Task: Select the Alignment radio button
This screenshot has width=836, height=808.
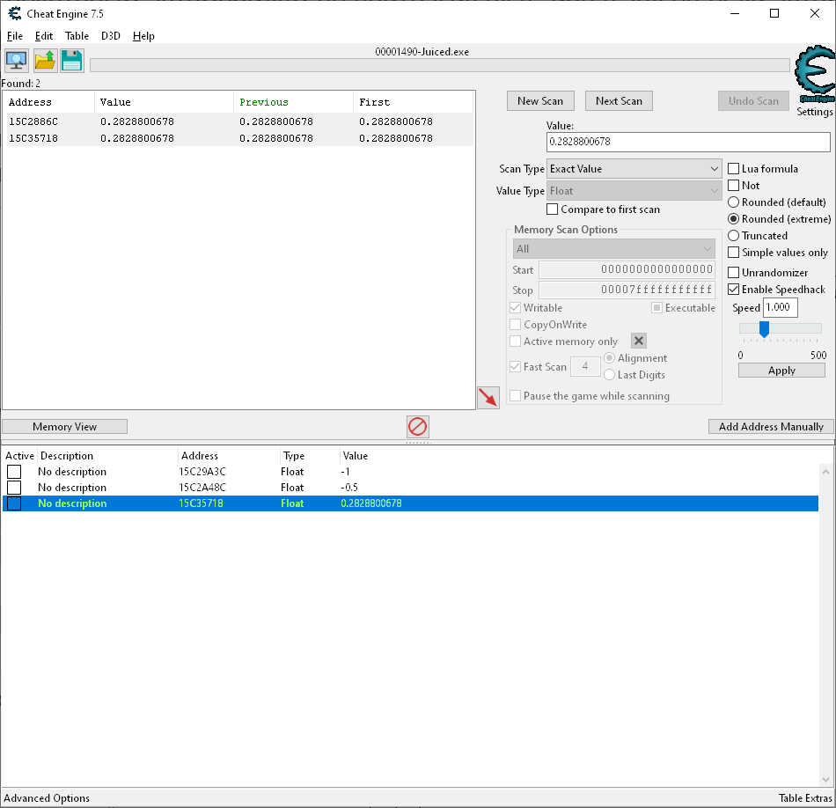Action: (x=610, y=358)
